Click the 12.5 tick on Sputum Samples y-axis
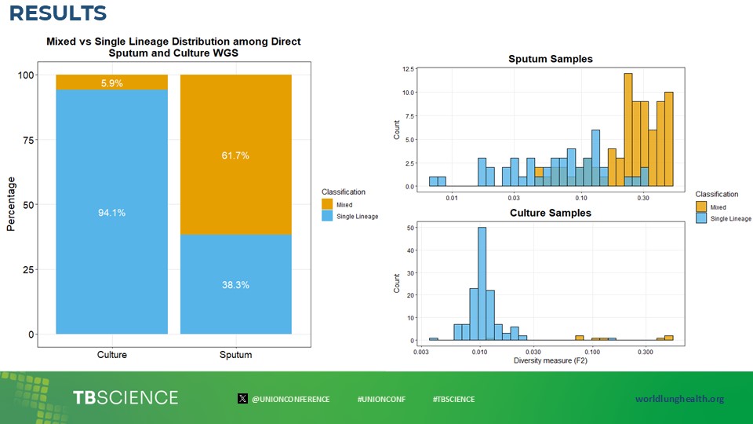 pyautogui.click(x=408, y=69)
